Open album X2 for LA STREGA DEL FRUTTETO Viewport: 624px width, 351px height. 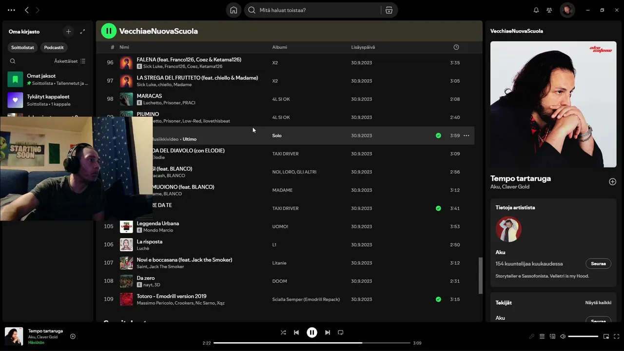click(x=275, y=81)
